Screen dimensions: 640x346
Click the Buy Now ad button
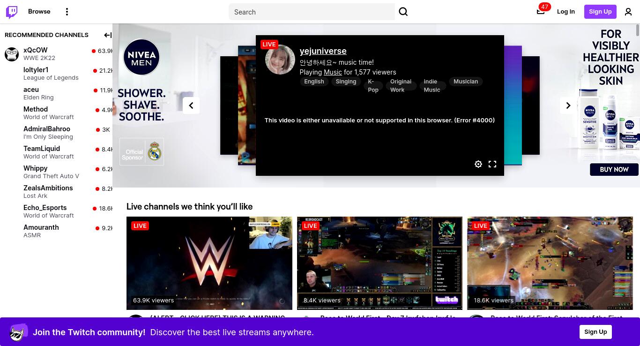(614, 169)
